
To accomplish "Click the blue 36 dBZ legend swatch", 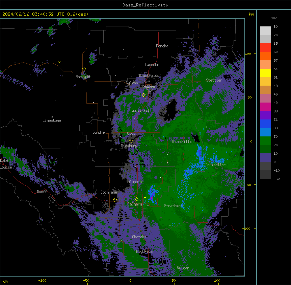I will click(265, 124).
